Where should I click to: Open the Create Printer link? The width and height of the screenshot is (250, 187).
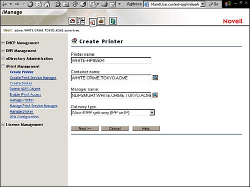tap(21, 72)
